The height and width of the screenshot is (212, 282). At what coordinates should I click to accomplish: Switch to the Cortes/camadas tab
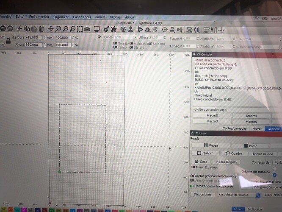(234, 128)
